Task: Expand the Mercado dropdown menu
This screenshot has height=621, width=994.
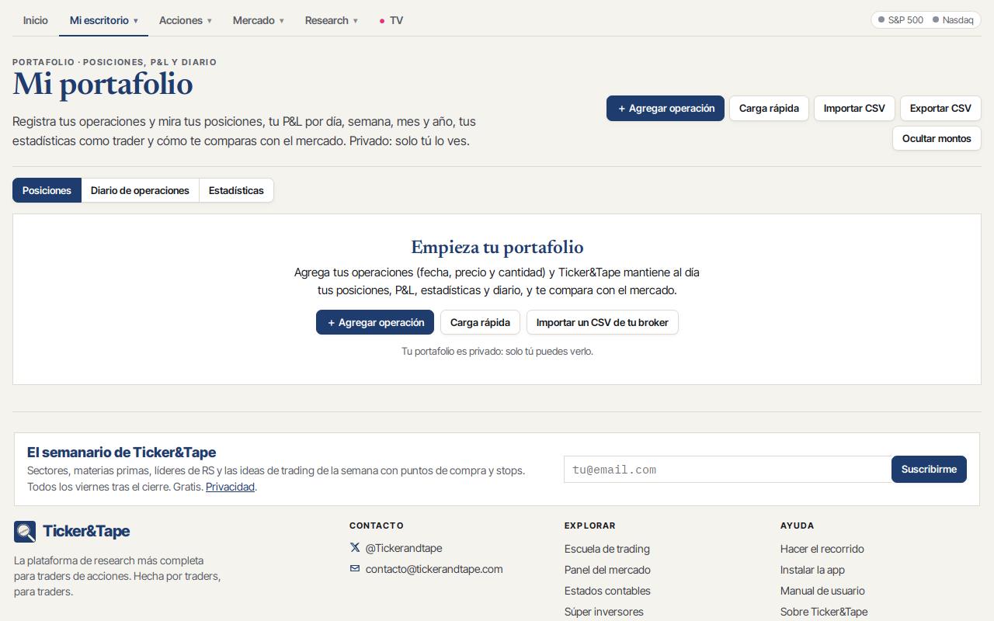Action: pyautogui.click(x=258, y=21)
